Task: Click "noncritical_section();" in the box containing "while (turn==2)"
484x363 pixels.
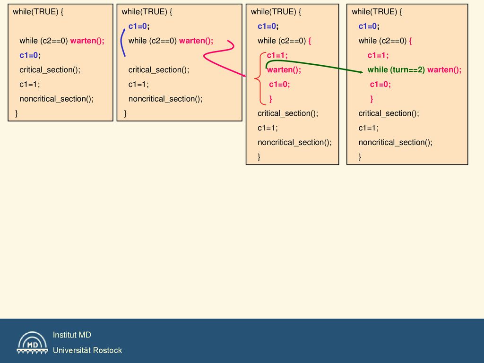Action: [396, 142]
